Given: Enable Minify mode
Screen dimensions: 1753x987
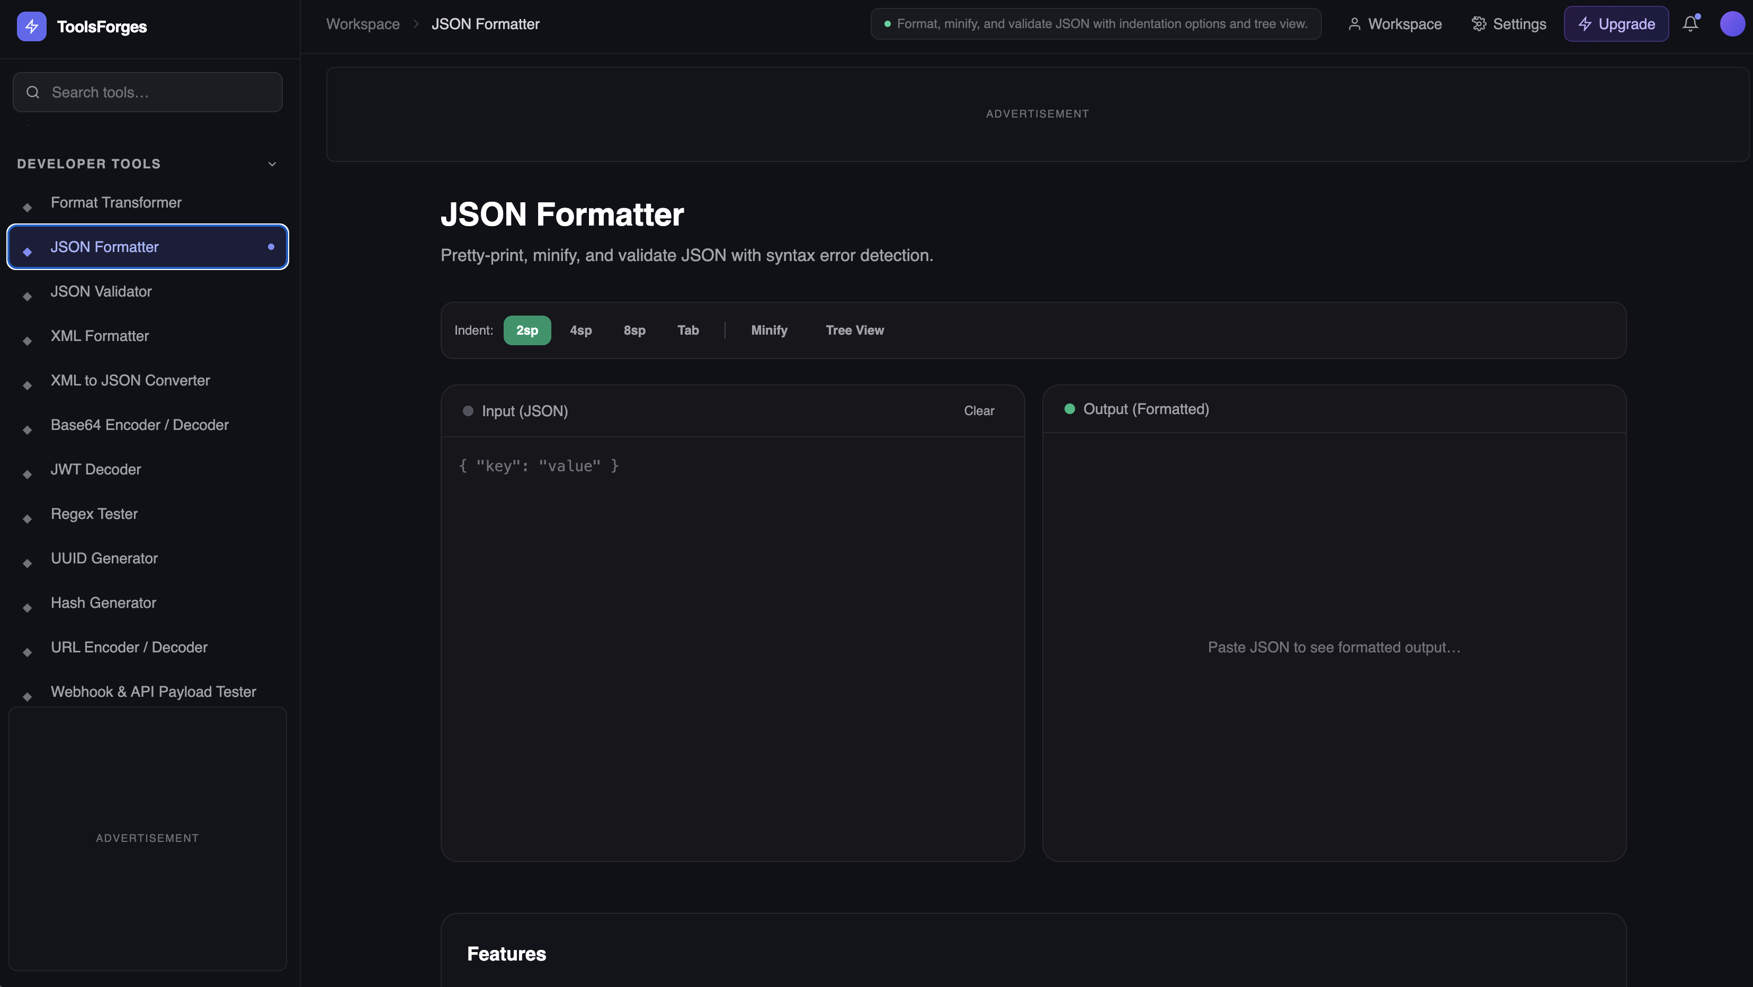Looking at the screenshot, I should [769, 330].
